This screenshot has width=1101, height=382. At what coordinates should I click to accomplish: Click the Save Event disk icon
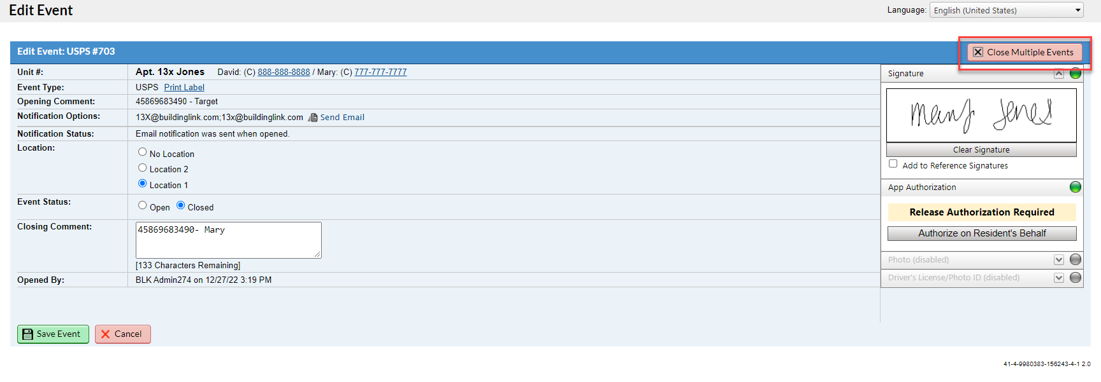(27, 334)
